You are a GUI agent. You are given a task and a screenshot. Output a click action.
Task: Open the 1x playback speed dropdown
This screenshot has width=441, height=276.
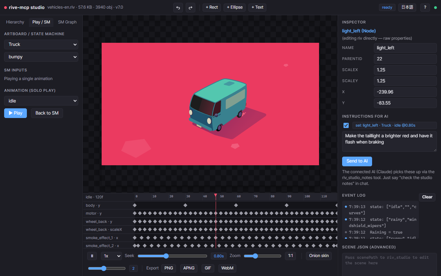pyautogui.click(x=111, y=256)
